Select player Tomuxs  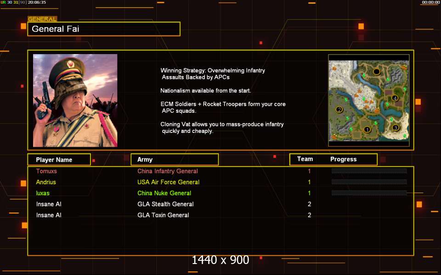point(46,171)
